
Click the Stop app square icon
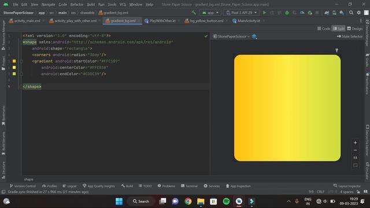point(317,13)
